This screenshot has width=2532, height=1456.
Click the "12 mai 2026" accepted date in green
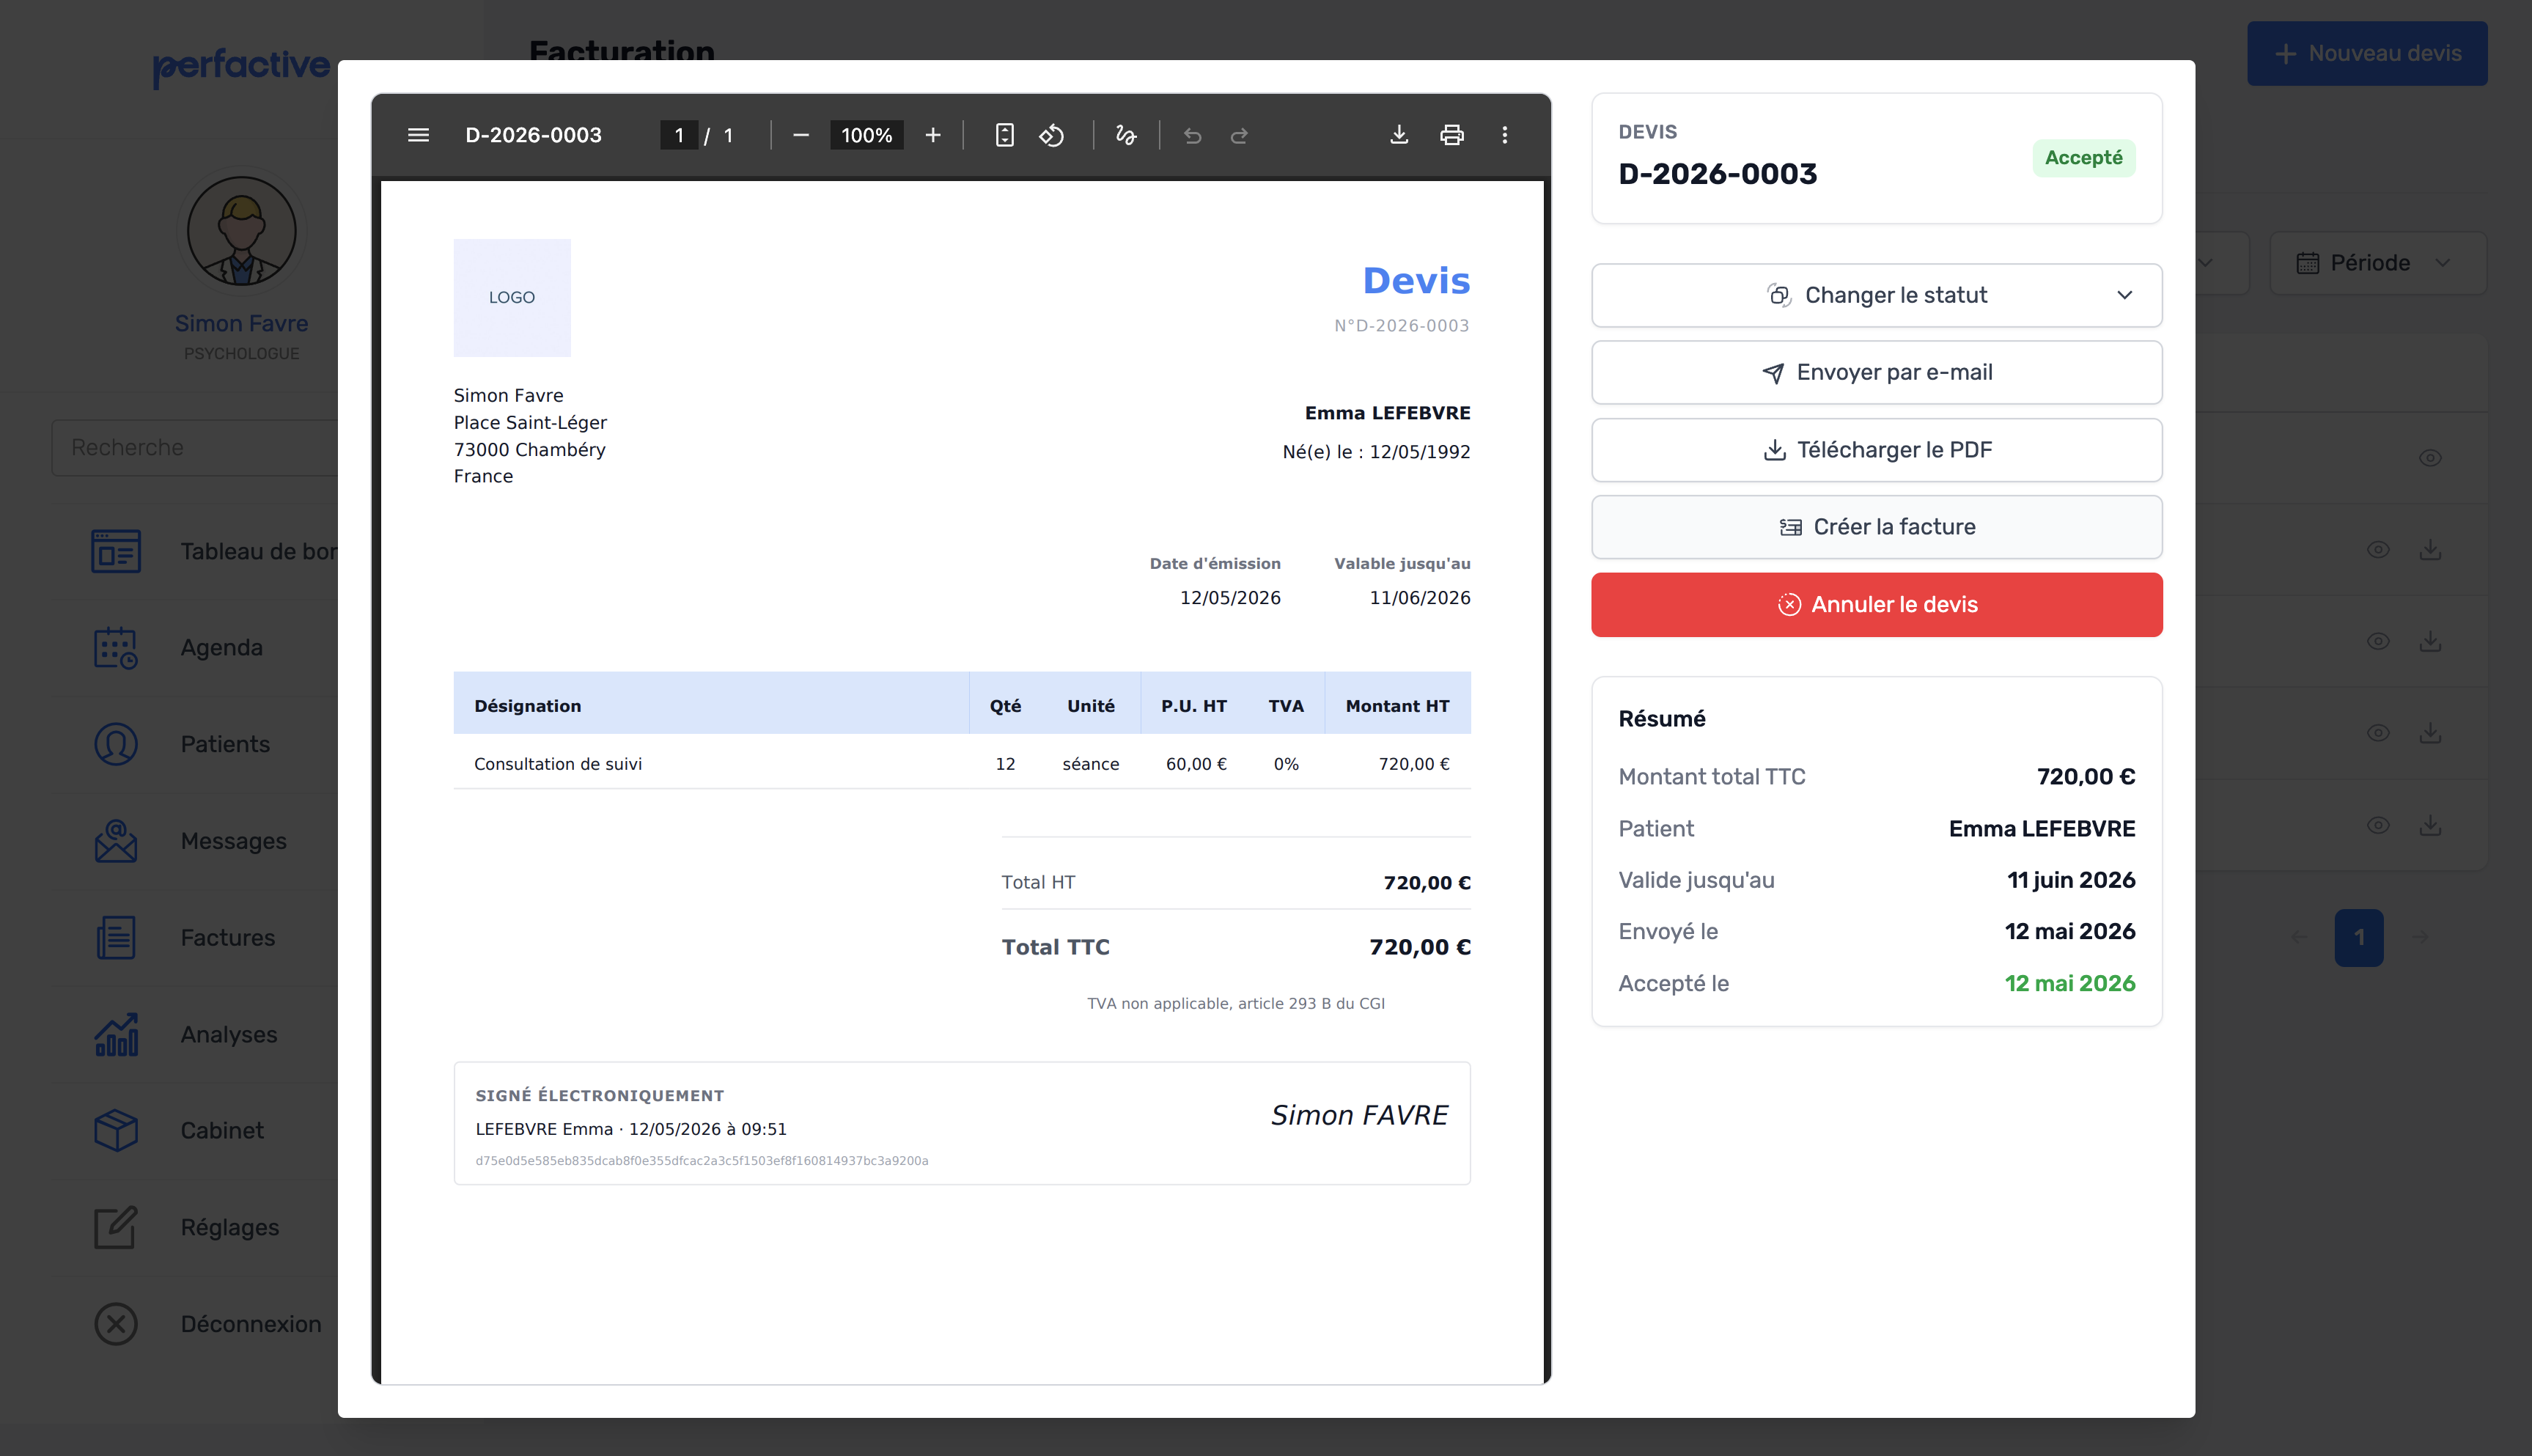tap(2069, 983)
